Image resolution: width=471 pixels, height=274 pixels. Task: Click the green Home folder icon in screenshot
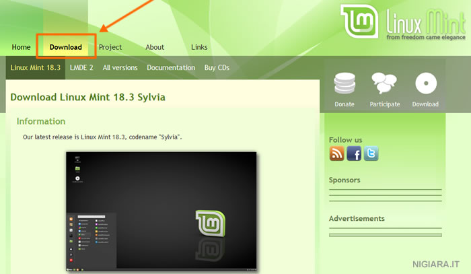(77, 169)
